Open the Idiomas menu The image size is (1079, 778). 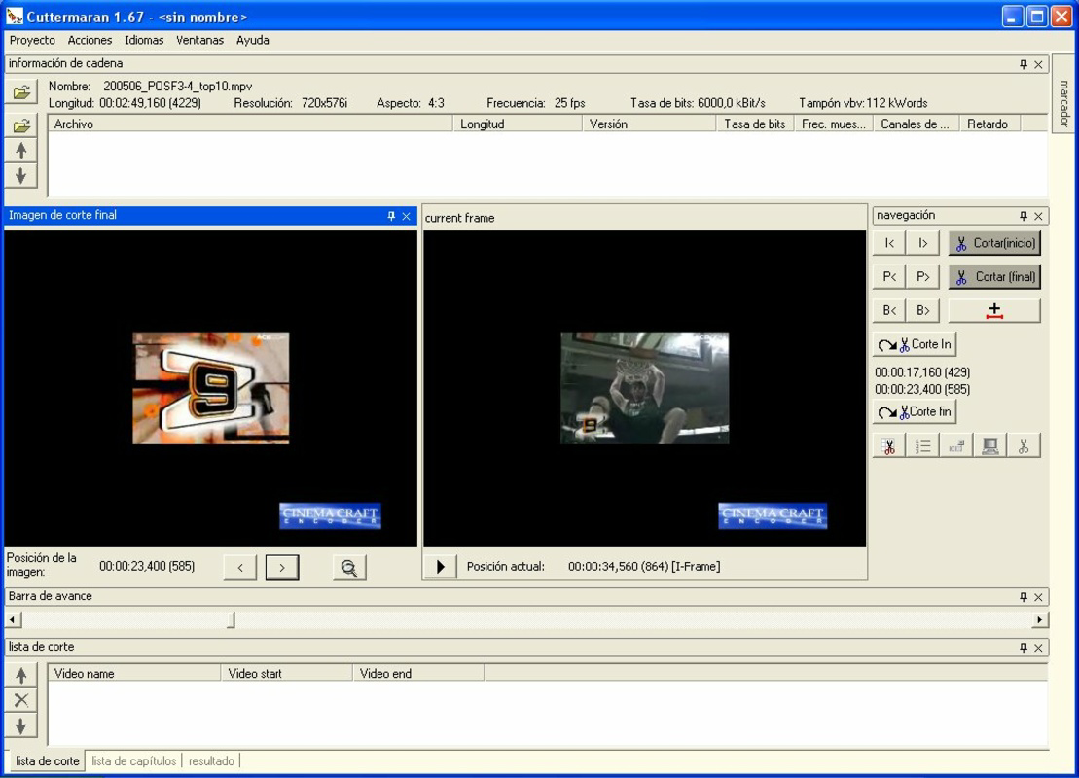[144, 40]
